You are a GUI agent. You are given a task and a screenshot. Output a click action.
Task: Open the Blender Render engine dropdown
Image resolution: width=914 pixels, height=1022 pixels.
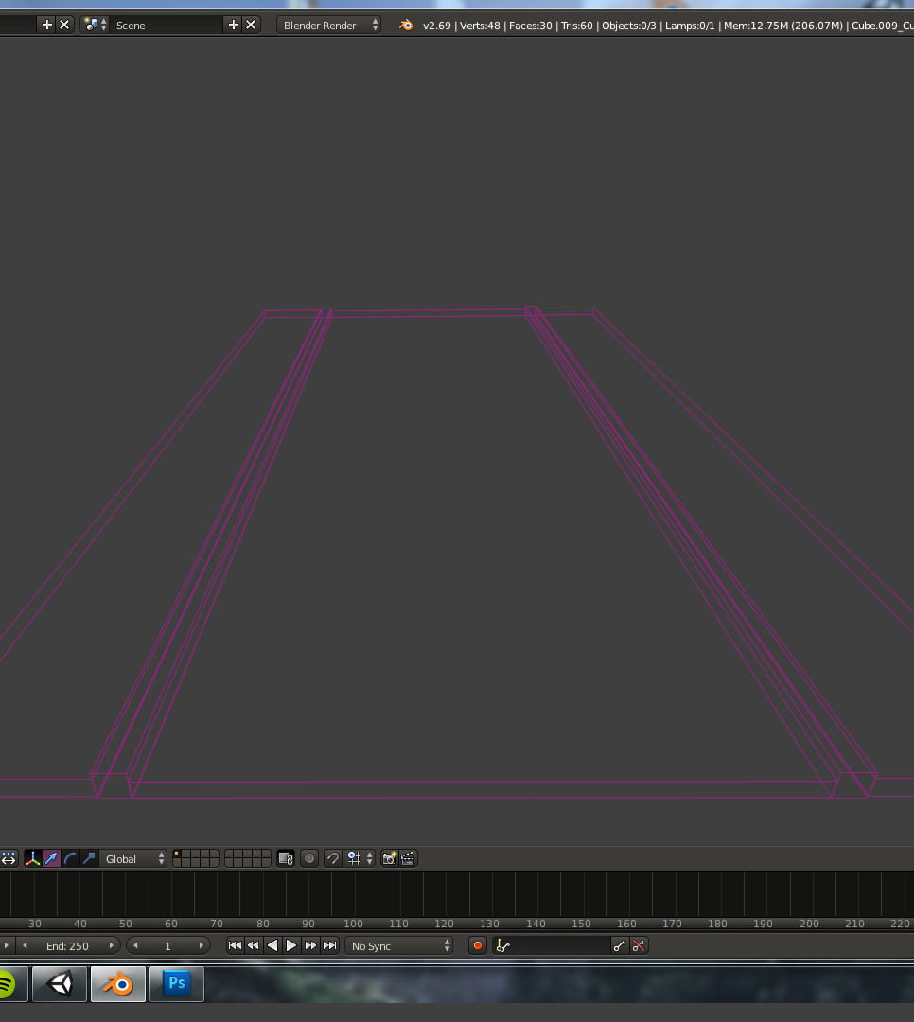pyautogui.click(x=329, y=25)
